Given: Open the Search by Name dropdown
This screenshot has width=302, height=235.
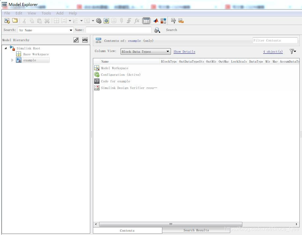Looking at the screenshot, I should [46, 30].
